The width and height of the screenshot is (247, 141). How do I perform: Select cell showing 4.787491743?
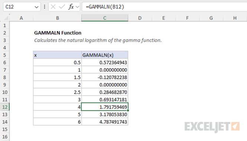105,122
